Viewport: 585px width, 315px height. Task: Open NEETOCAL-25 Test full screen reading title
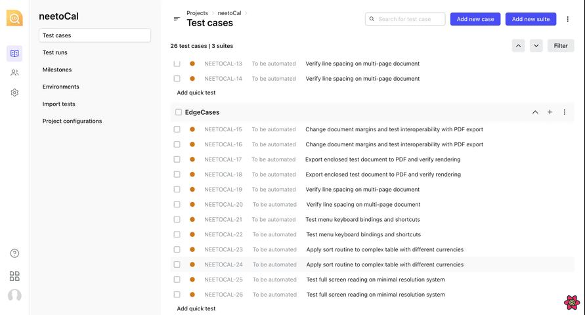tap(376, 280)
